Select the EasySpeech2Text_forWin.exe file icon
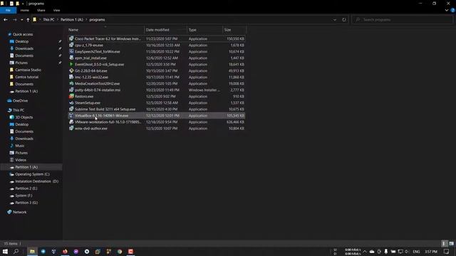The width and height of the screenshot is (456, 256). (71, 51)
